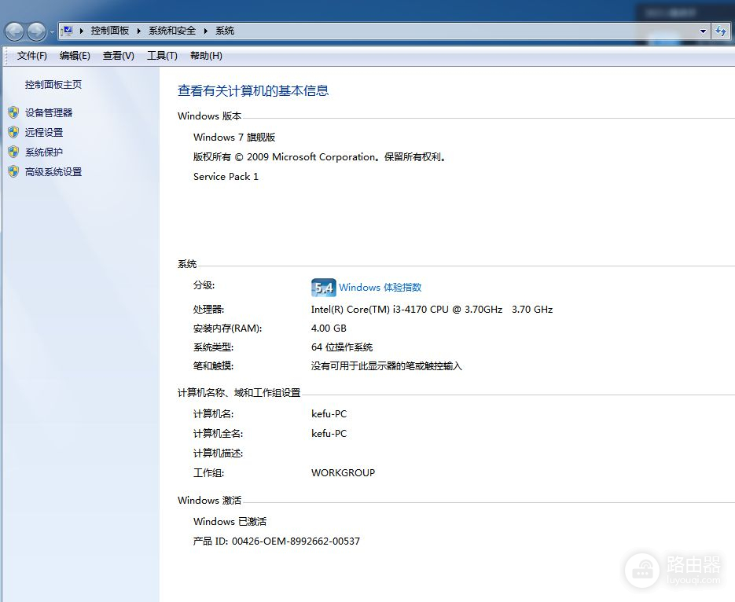Open the 查看(V) menu

point(119,56)
